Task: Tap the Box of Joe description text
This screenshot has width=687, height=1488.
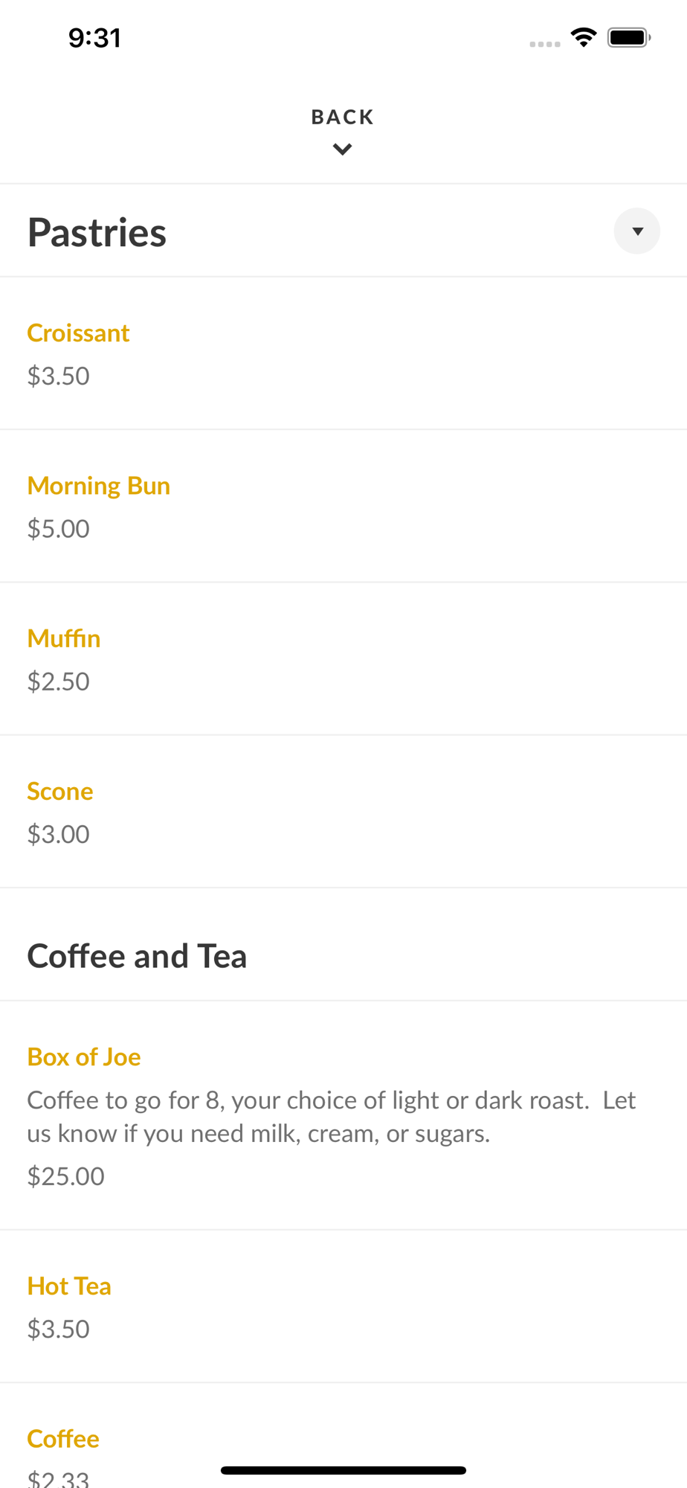Action: coord(332,1116)
